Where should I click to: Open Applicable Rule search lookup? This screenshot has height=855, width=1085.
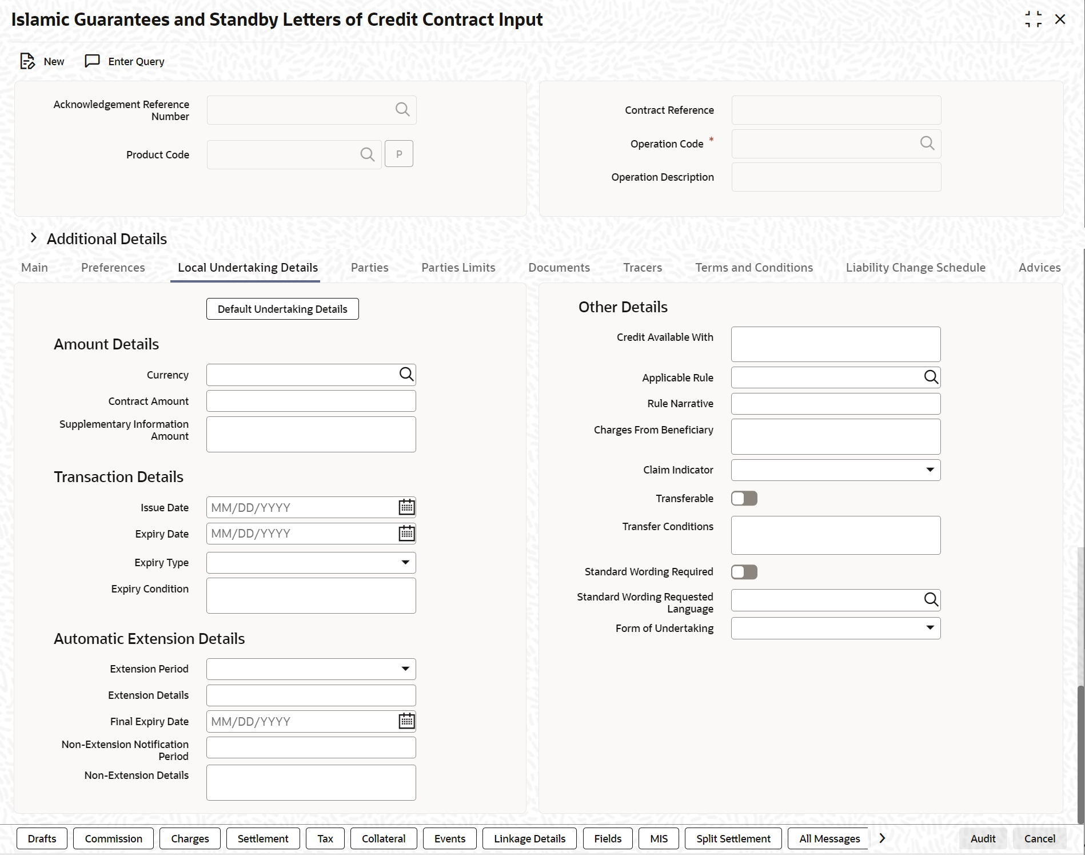(931, 377)
